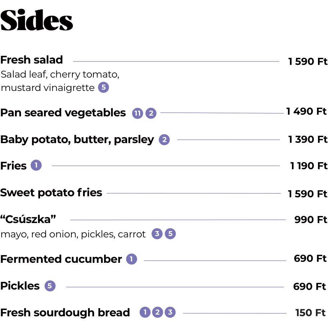This screenshot has width=328, height=321.
Task: Click allergen badge 3 beside Fresh sourdough bread
Action: pyautogui.click(x=170, y=312)
